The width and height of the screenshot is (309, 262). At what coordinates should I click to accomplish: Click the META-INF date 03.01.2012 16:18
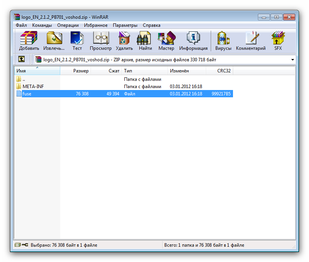(186, 87)
